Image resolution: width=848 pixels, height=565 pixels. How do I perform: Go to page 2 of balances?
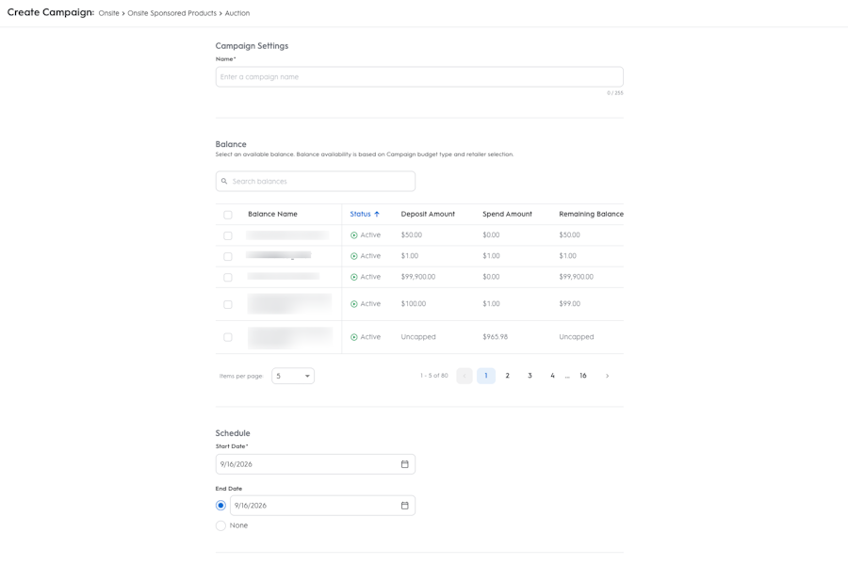tap(507, 376)
